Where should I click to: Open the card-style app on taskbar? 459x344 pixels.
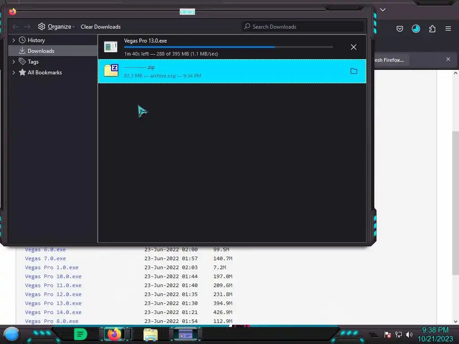pos(186,334)
